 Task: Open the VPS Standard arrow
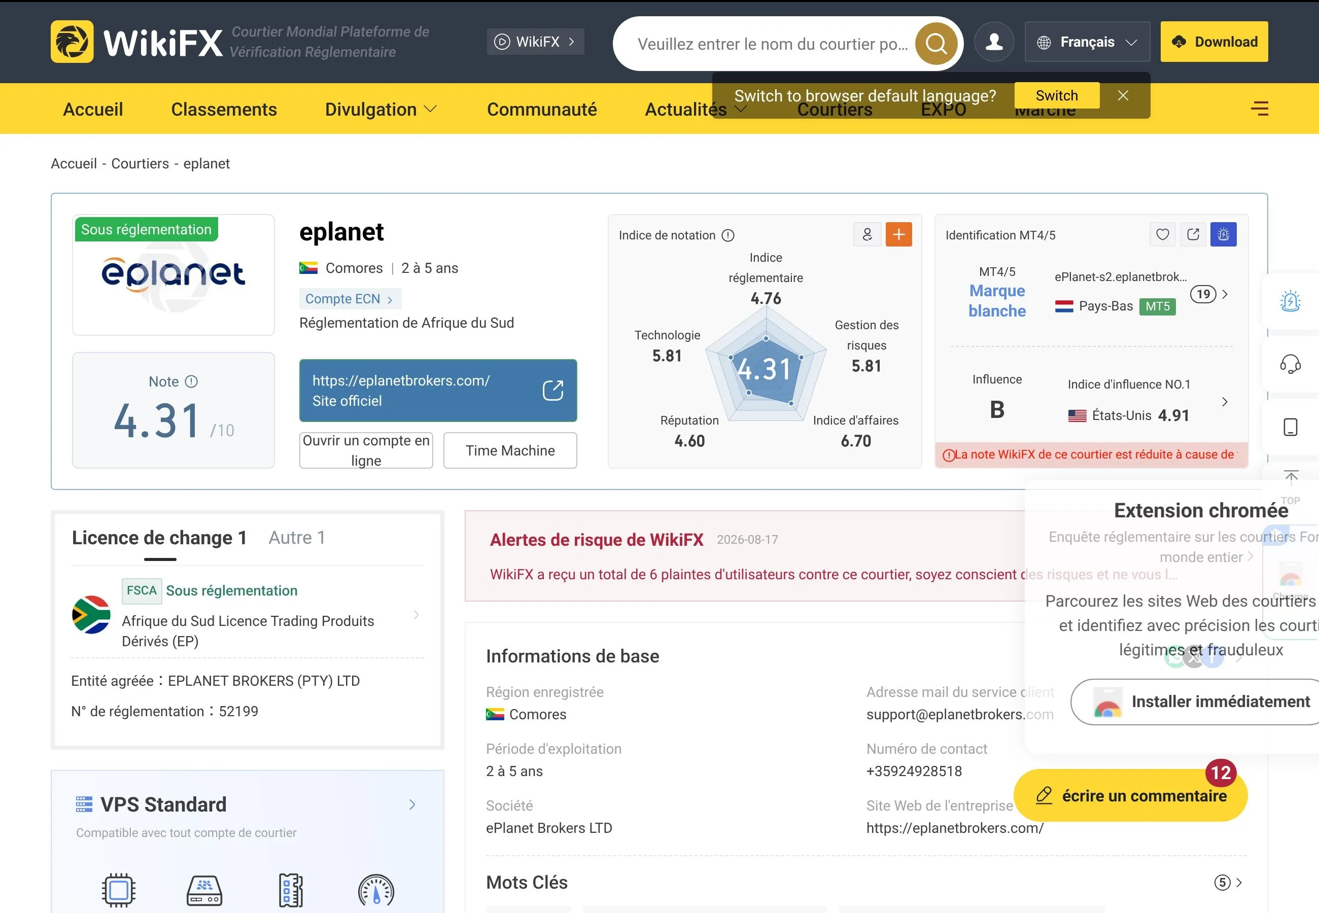[412, 805]
